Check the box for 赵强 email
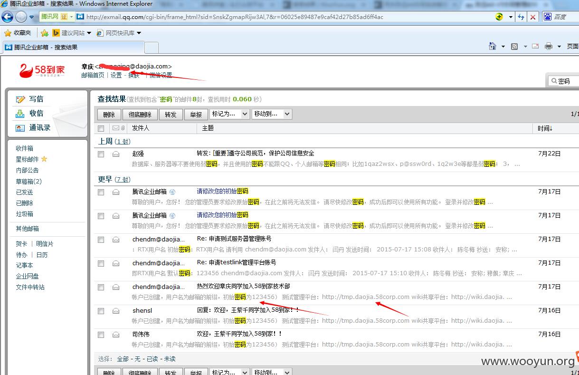 (x=101, y=154)
